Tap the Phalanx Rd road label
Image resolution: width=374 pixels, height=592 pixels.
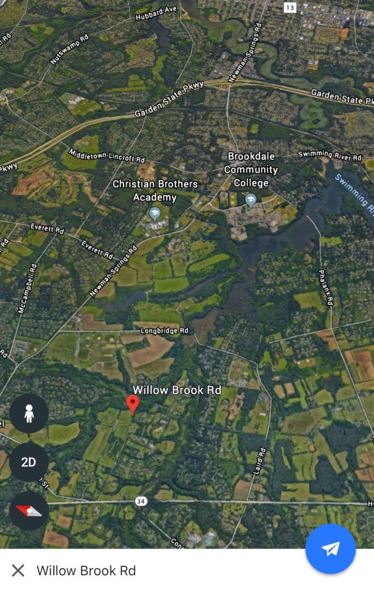click(325, 287)
